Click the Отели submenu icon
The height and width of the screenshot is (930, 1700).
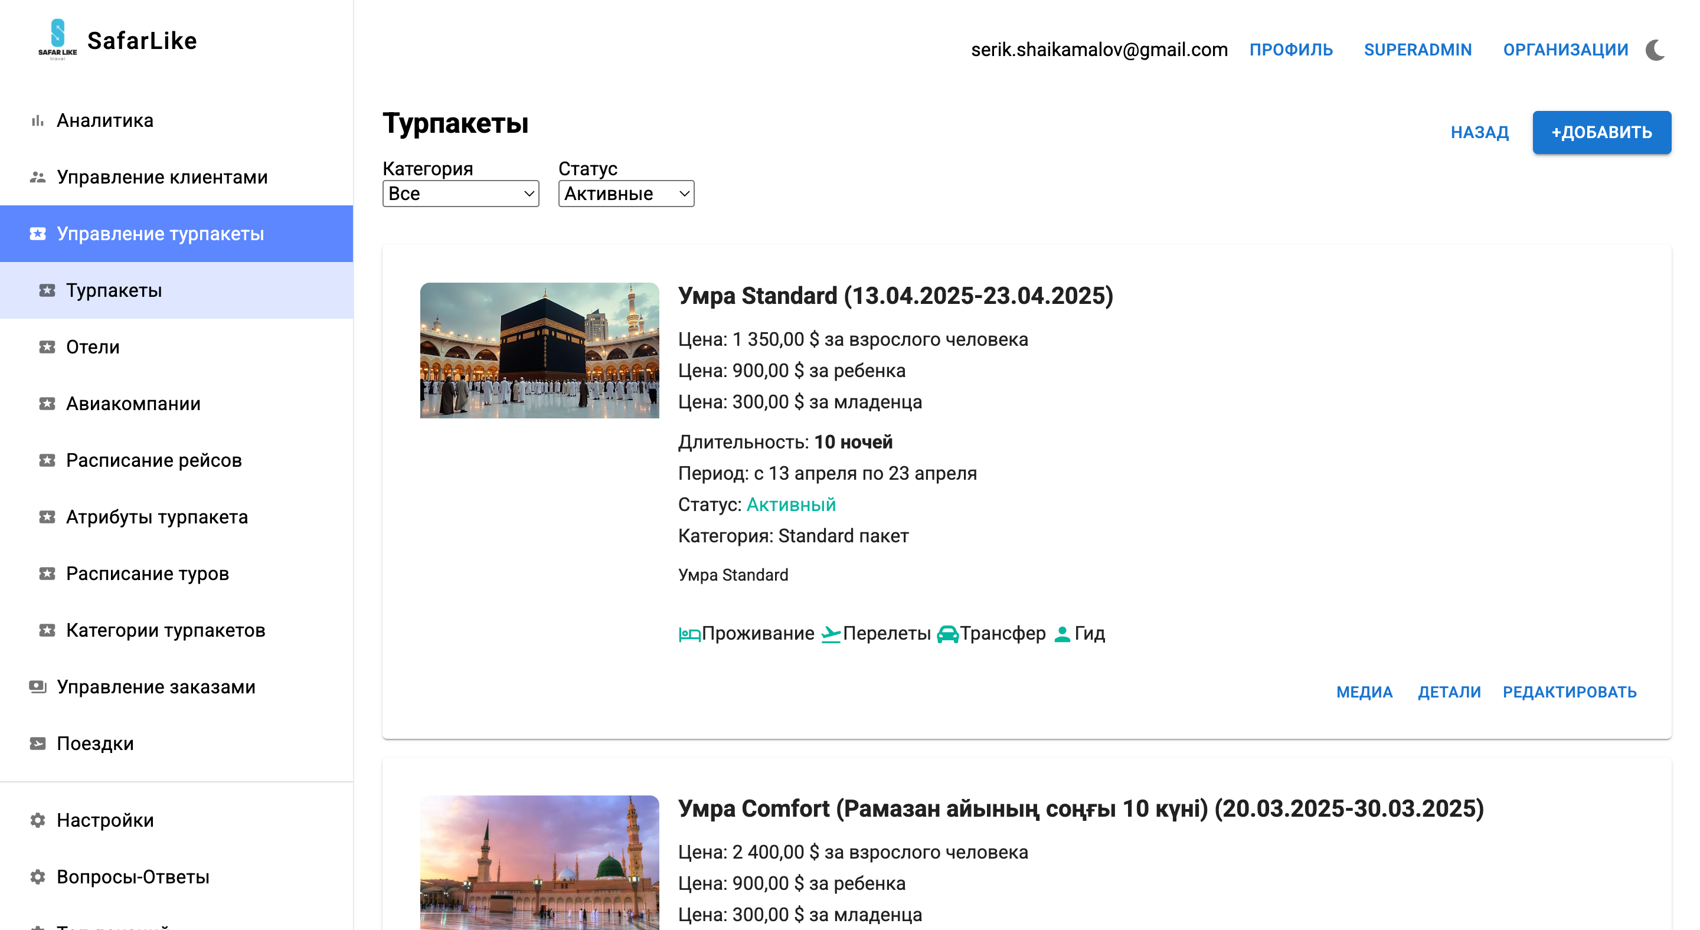click(47, 348)
